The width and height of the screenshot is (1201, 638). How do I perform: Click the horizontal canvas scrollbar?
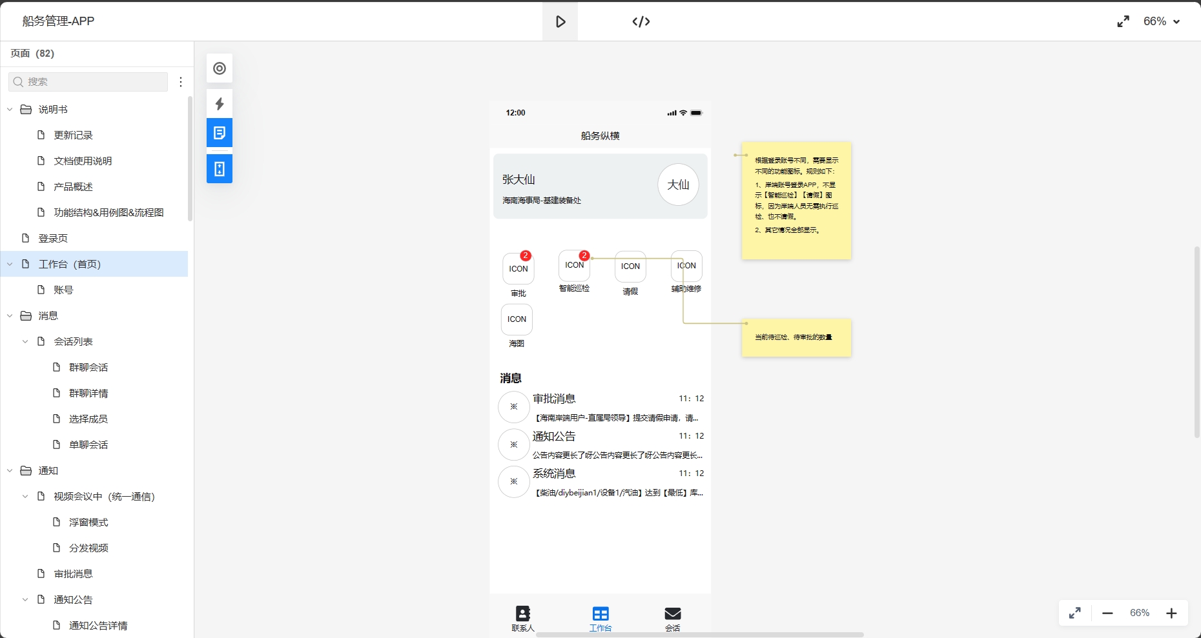pos(700,635)
